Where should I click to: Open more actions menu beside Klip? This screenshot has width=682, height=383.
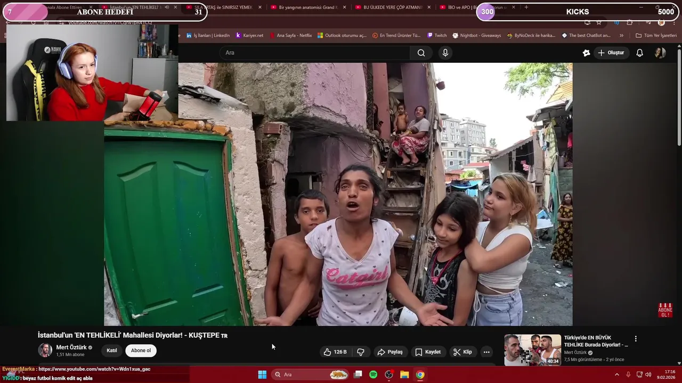pos(486,352)
